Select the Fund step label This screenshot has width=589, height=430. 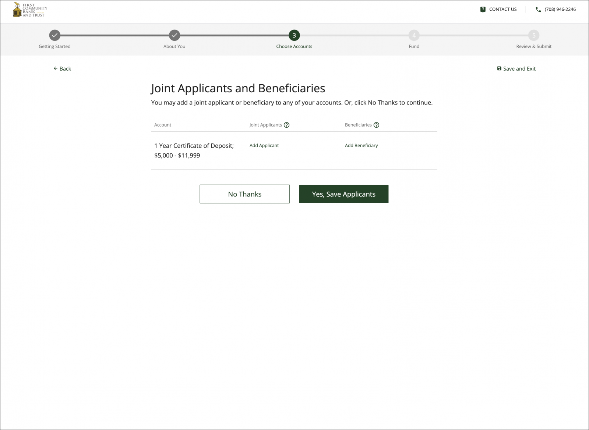(x=414, y=46)
